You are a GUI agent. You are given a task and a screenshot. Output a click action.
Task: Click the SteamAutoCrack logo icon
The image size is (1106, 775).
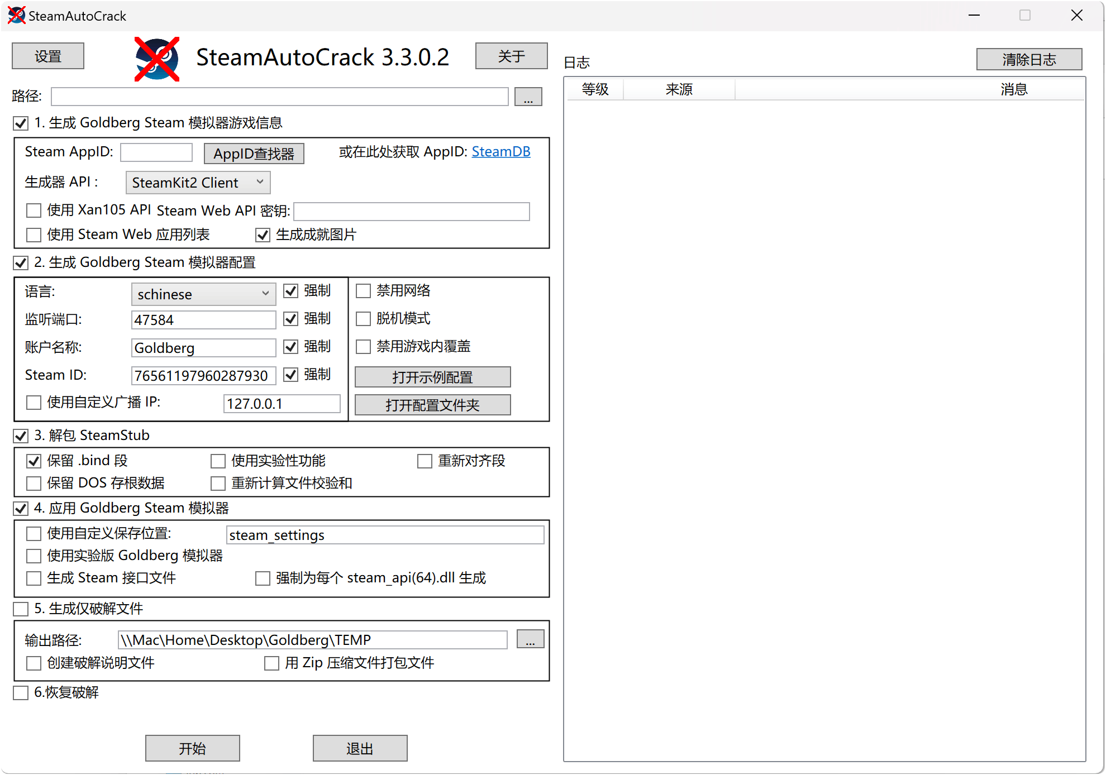point(157,59)
